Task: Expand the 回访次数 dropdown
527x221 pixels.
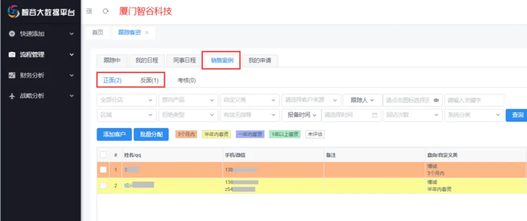Action: click(x=413, y=115)
